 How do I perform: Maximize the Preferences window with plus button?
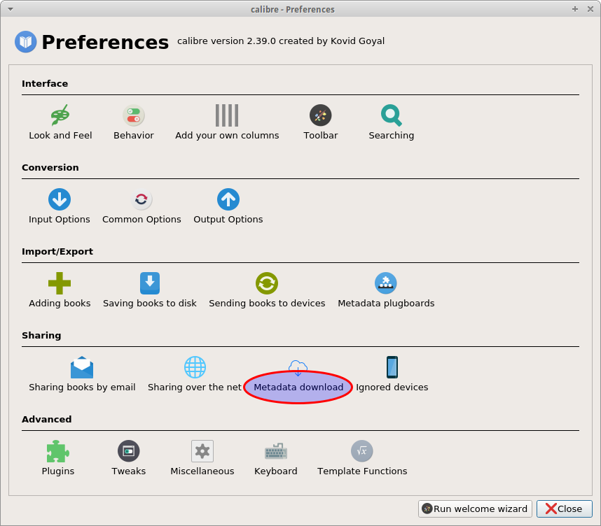(x=575, y=9)
